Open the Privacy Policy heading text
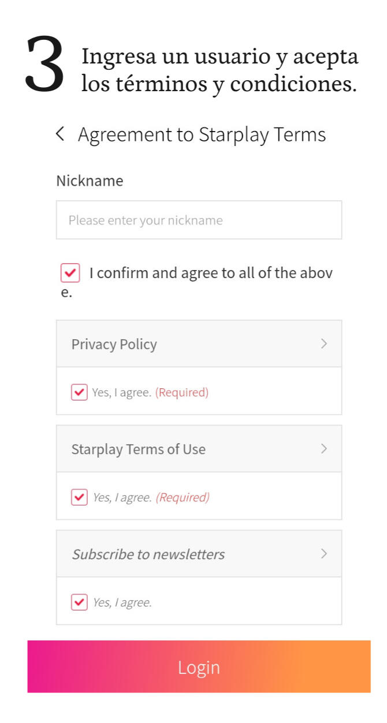Image resolution: width=387 pixels, height=723 pixels. (x=114, y=344)
